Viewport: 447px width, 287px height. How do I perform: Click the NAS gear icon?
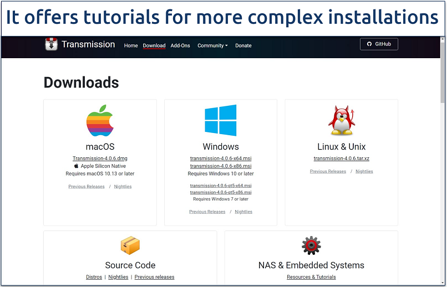click(311, 245)
